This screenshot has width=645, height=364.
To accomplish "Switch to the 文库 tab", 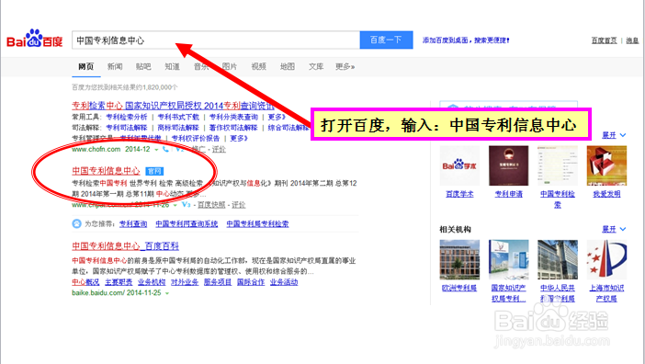I will tap(316, 66).
